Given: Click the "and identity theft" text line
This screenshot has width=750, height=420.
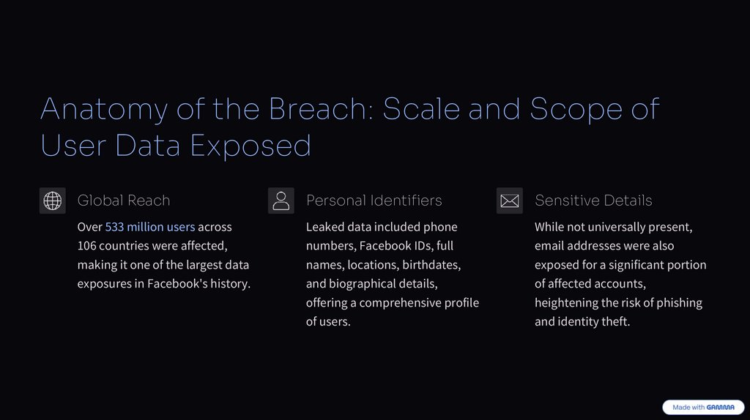Looking at the screenshot, I should pyautogui.click(x=582, y=322).
